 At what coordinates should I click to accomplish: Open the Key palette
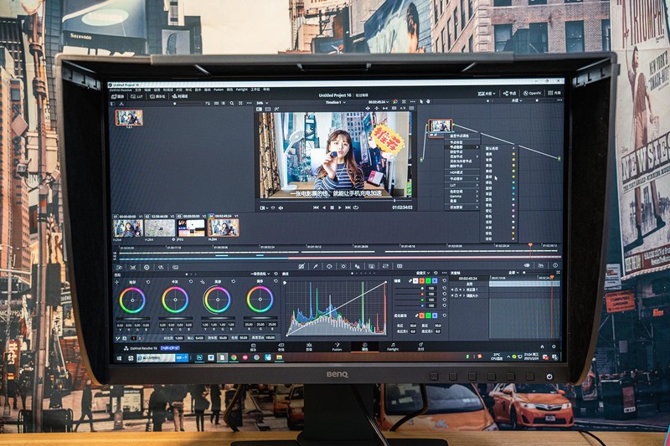(372, 266)
